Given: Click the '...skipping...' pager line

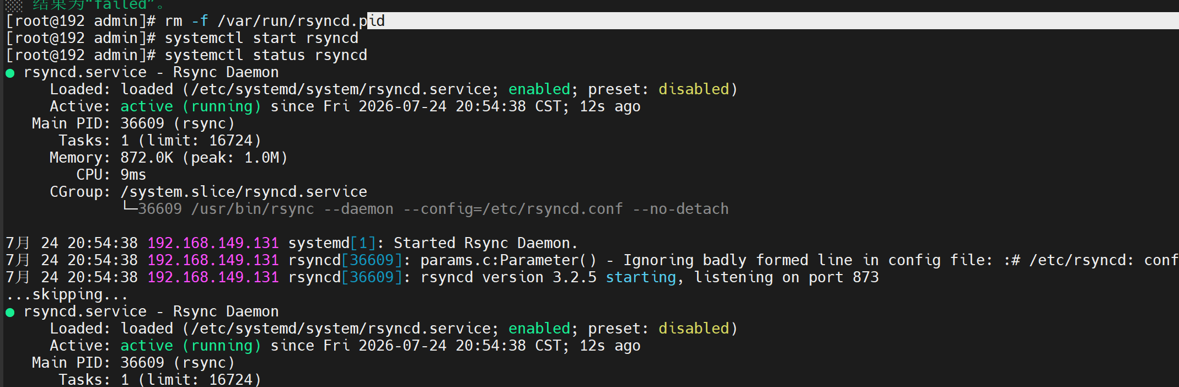Looking at the screenshot, I should point(67,294).
